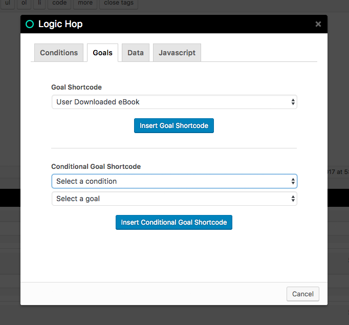Image resolution: width=349 pixels, height=325 pixels.
Task: Click the Logic Hop circle logo icon
Action: click(30, 24)
